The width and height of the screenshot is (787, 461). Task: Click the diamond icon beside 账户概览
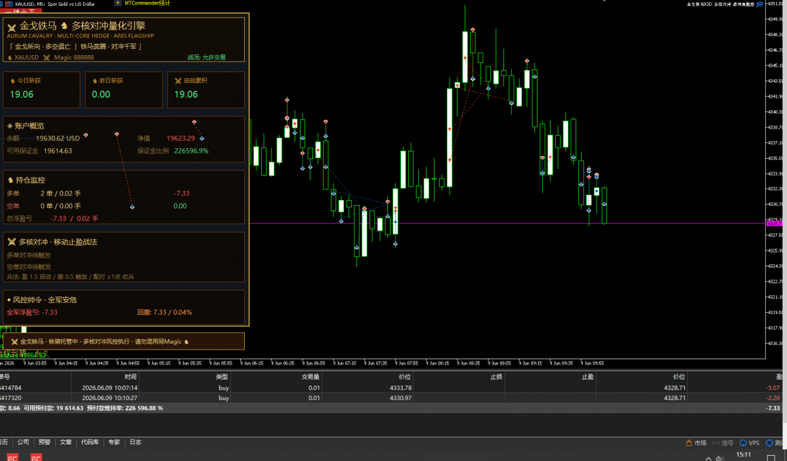click(x=10, y=126)
